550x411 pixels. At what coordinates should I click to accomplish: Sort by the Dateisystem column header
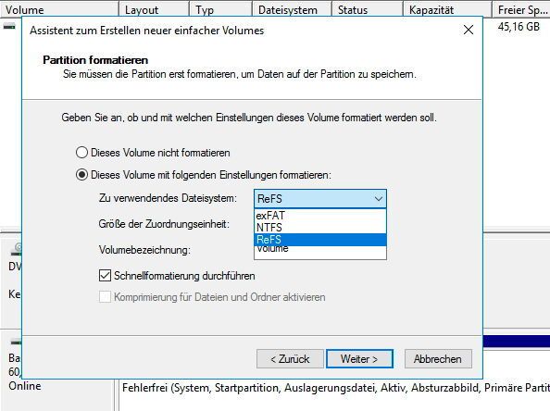click(293, 9)
